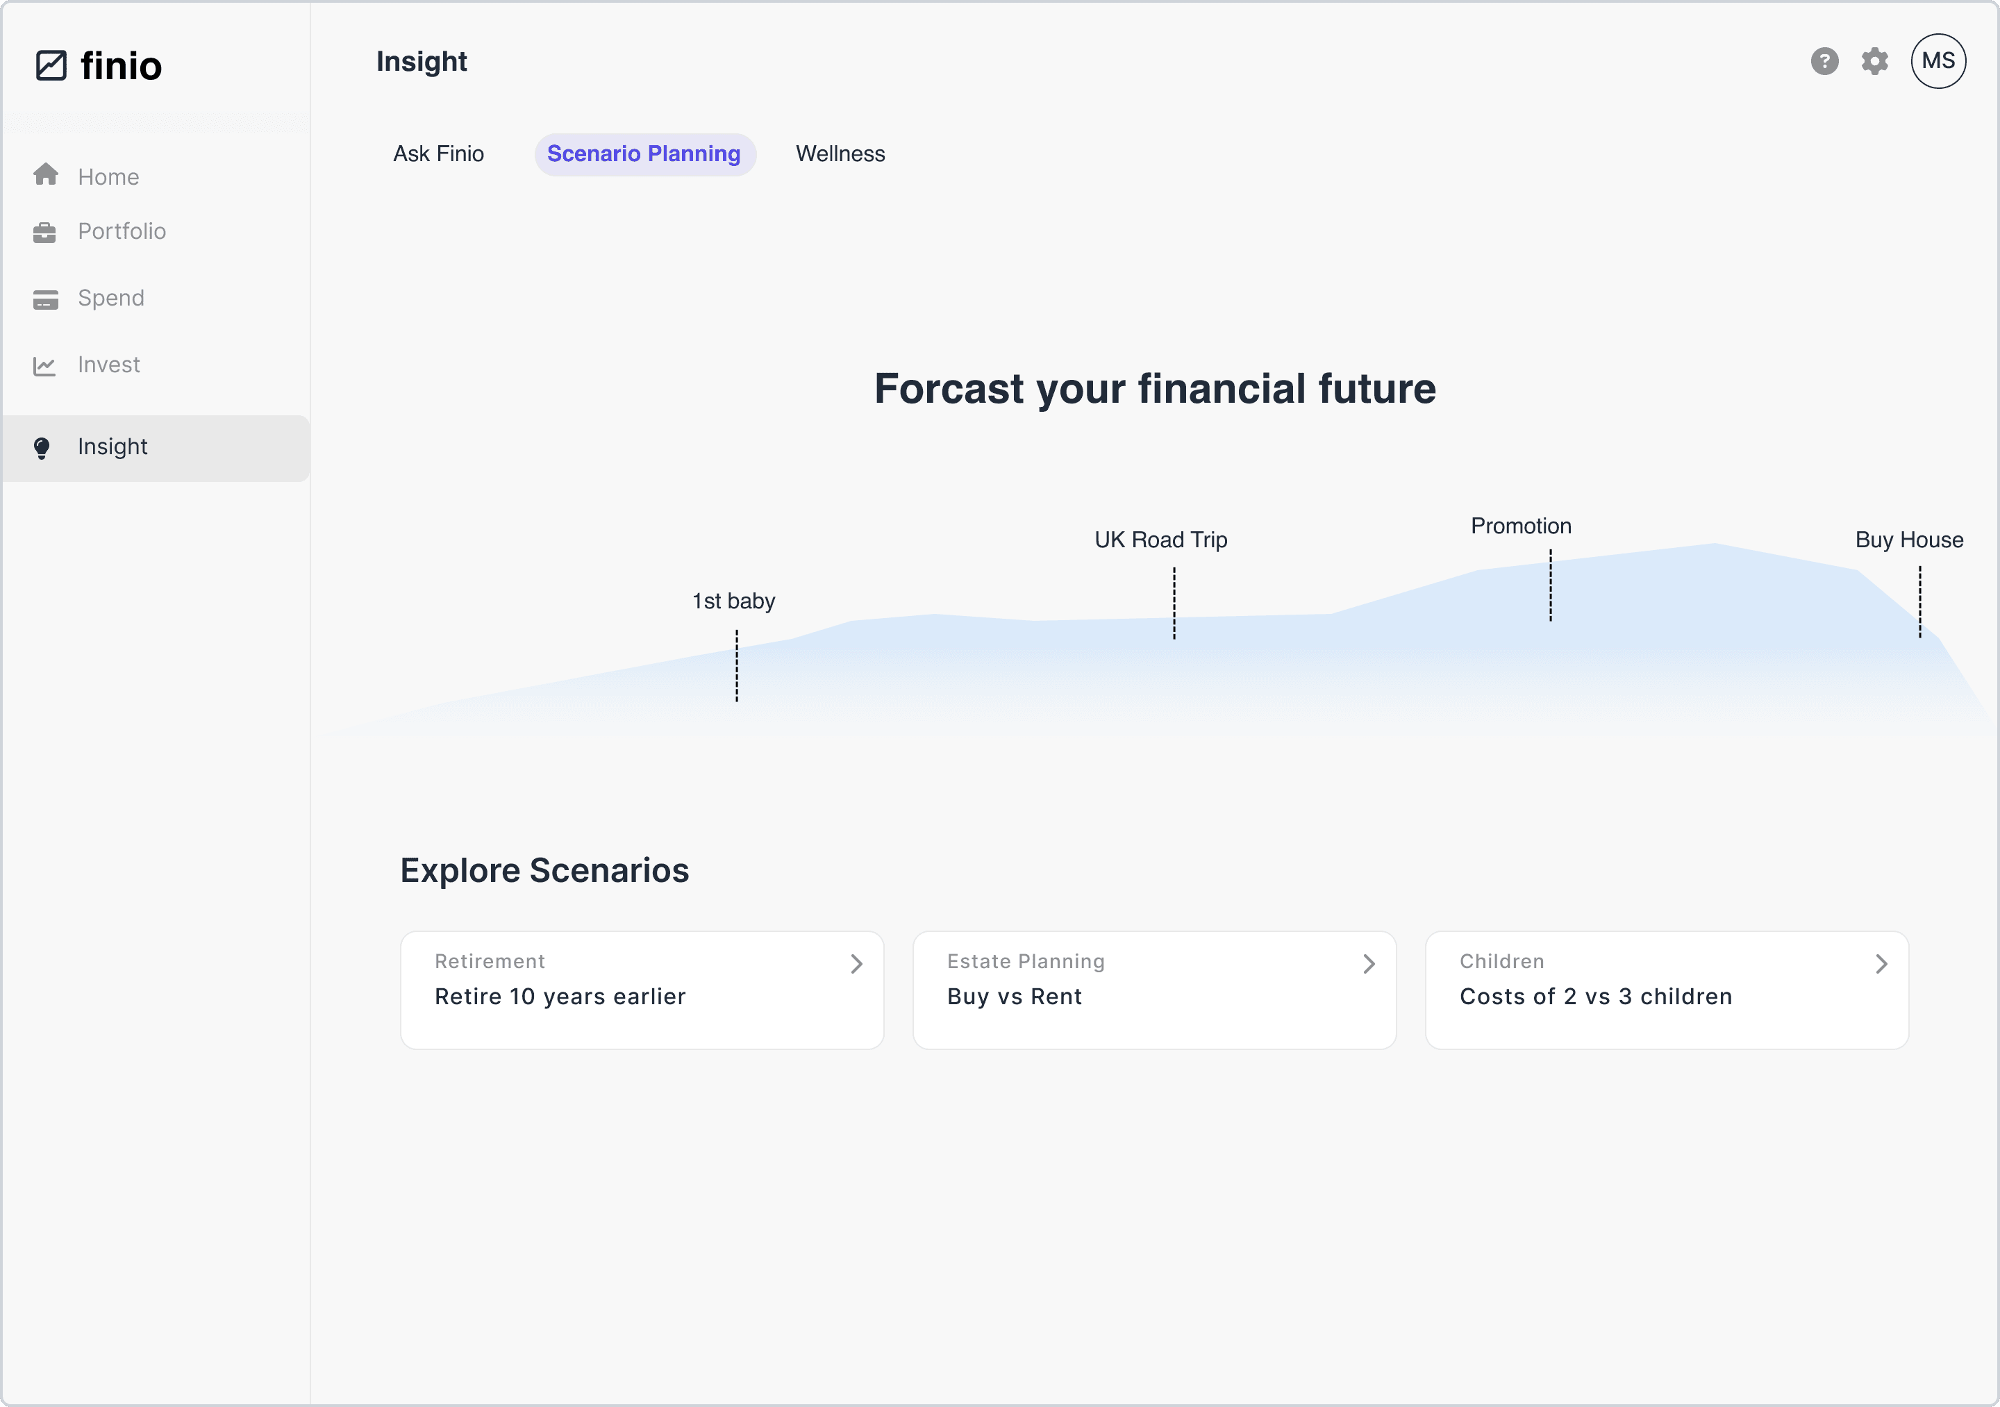2000x1407 pixels.
Task: Switch to the Ask Finio tab
Action: pos(439,153)
